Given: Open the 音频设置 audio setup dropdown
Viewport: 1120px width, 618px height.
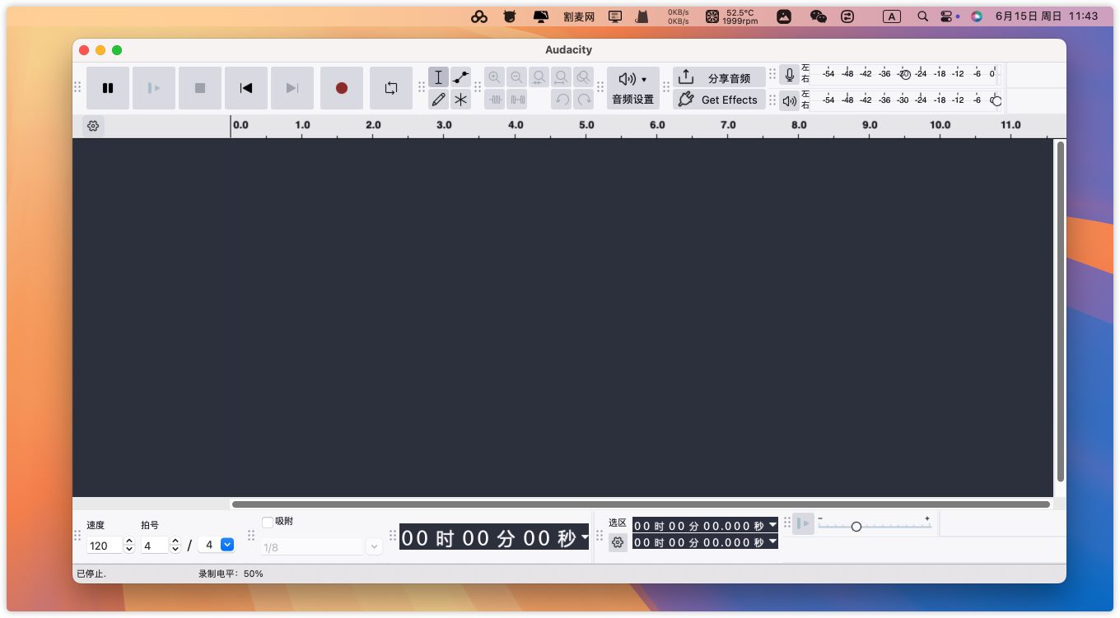Looking at the screenshot, I should (x=632, y=88).
